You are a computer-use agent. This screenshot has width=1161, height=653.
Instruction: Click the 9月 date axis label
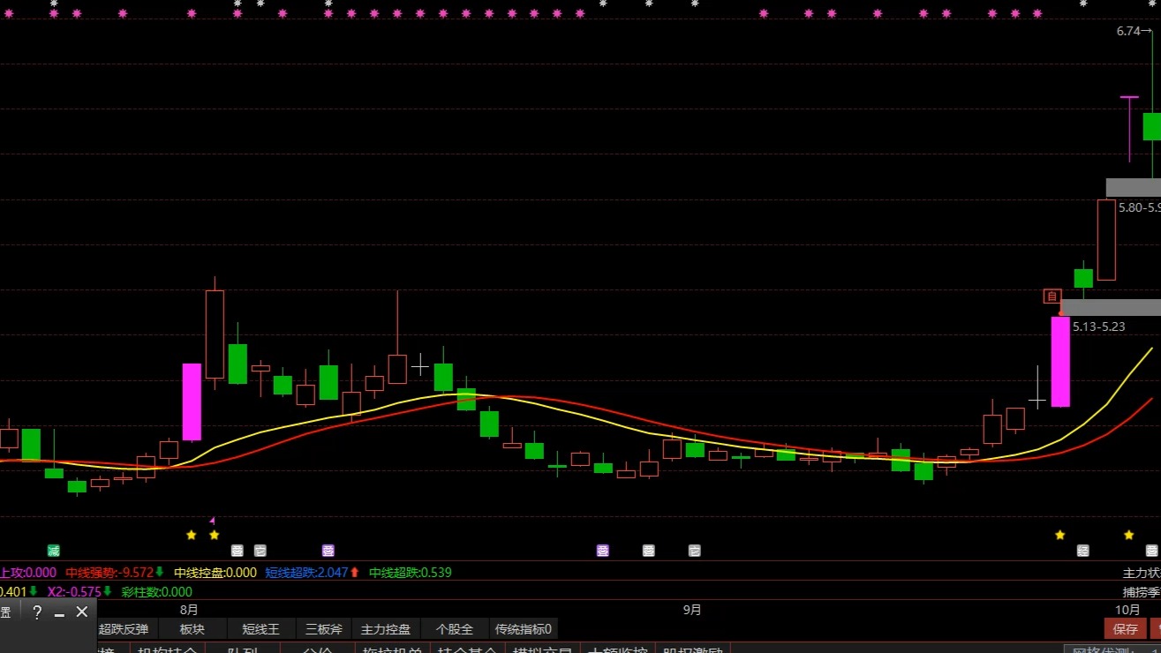pyautogui.click(x=693, y=610)
